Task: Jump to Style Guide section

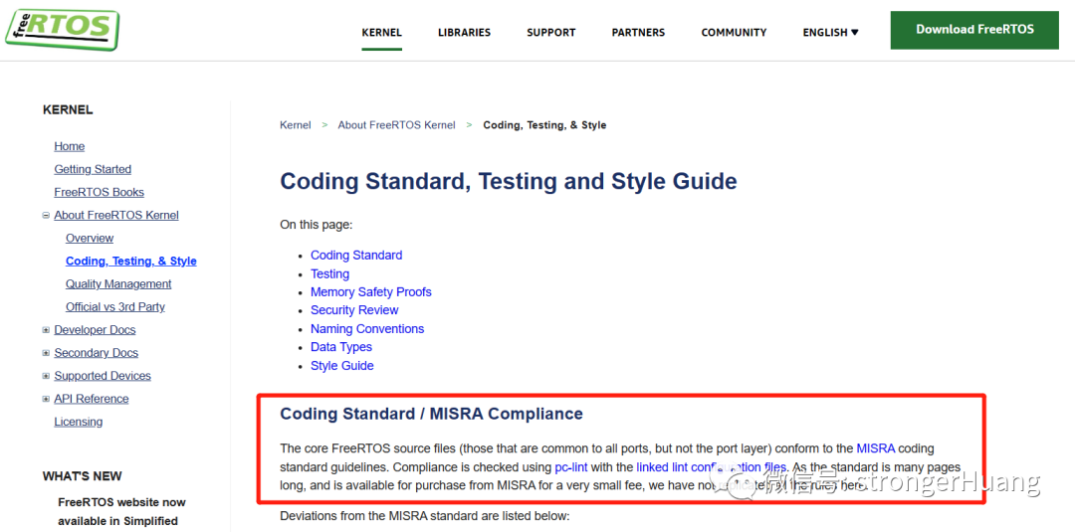Action: [x=342, y=366]
